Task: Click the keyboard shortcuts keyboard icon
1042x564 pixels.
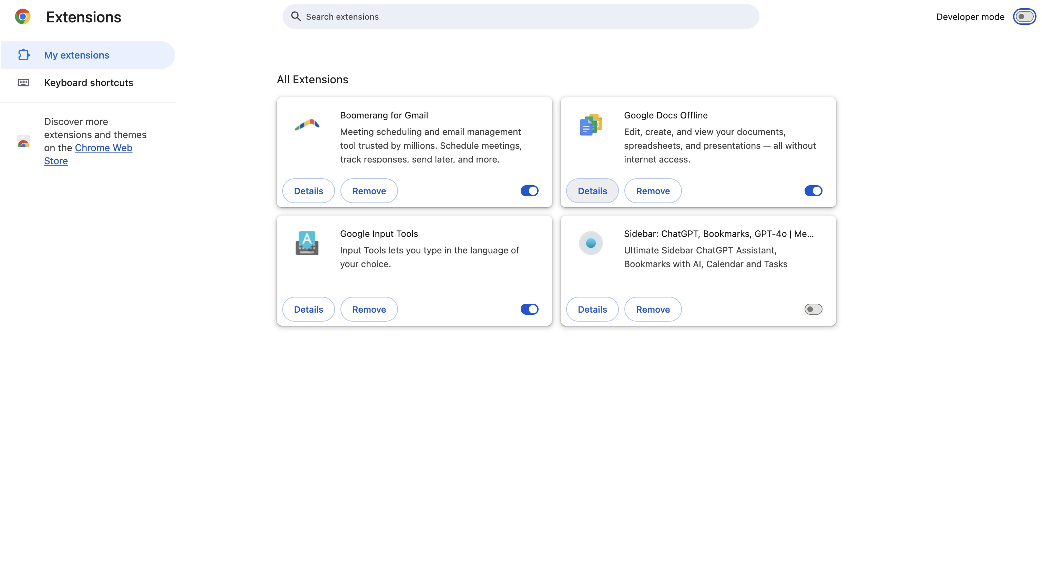Action: click(23, 83)
